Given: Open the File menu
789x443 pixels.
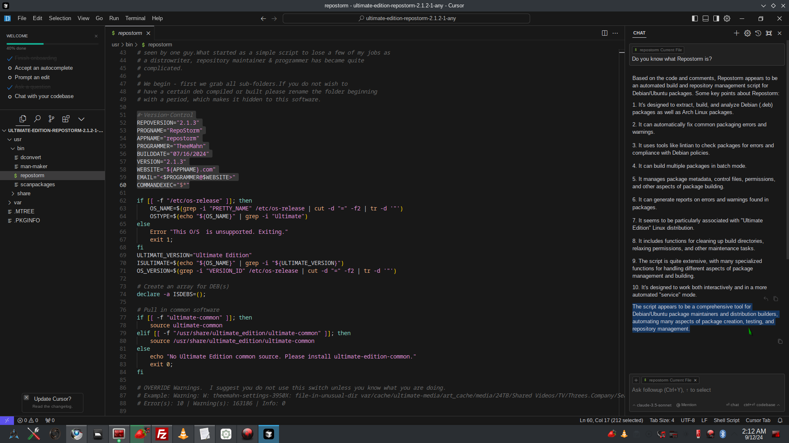Looking at the screenshot, I should (22, 18).
